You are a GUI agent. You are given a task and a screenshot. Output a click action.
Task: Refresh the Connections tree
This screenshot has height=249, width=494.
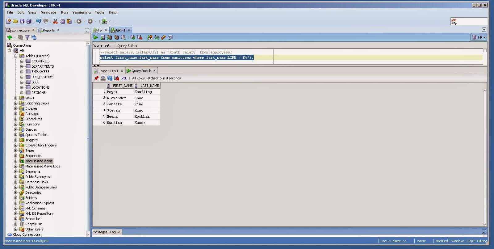pyautogui.click(x=21, y=37)
